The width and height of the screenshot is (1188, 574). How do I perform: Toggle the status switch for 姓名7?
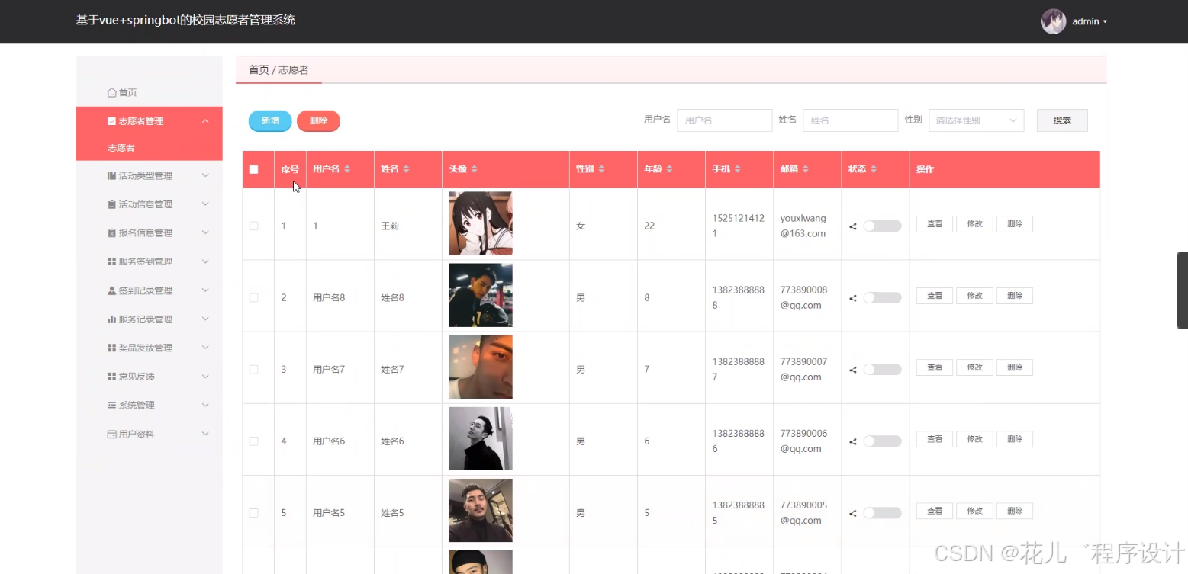coord(882,369)
